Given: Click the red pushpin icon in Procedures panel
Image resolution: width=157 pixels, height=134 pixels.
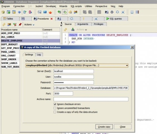Looking at the screenshot, I should (20, 25).
